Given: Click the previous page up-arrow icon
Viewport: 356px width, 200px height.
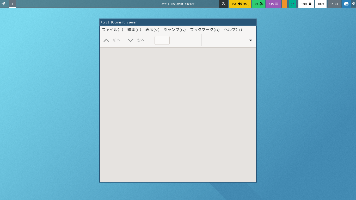Looking at the screenshot, I should point(106,40).
